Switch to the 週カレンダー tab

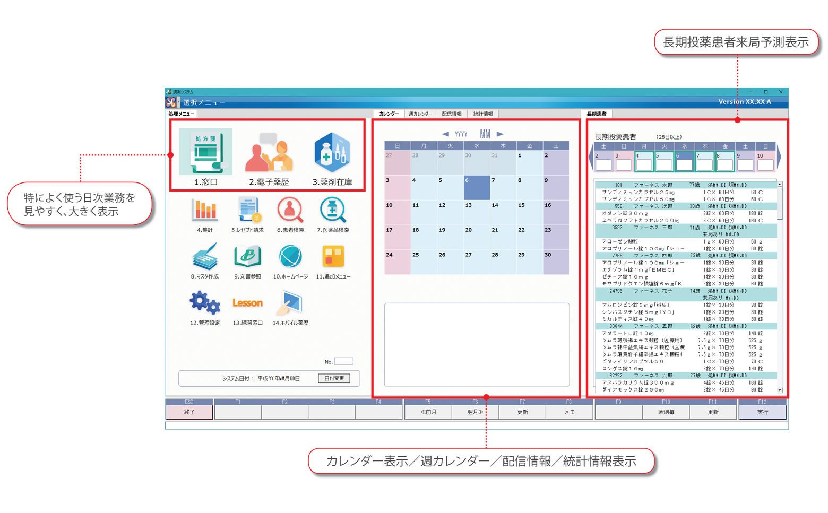420,114
